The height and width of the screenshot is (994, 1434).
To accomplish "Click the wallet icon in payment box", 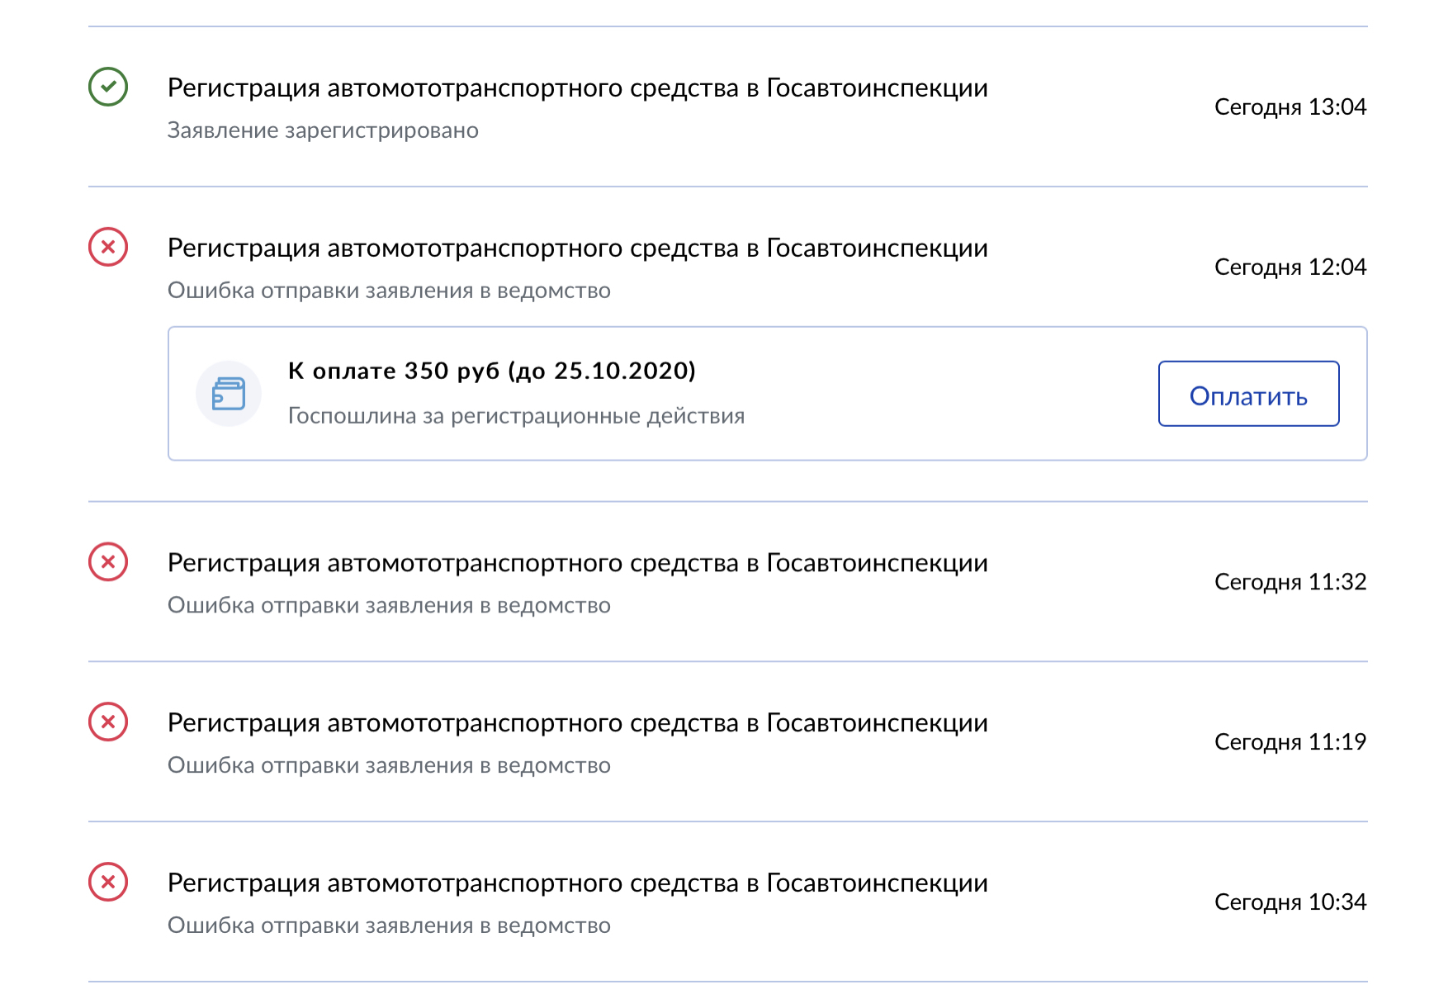I will 229,394.
